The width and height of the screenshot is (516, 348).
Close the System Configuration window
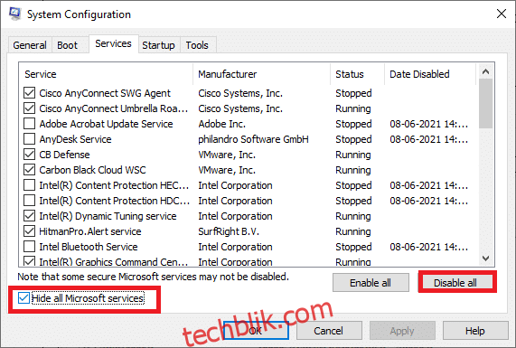(x=502, y=14)
